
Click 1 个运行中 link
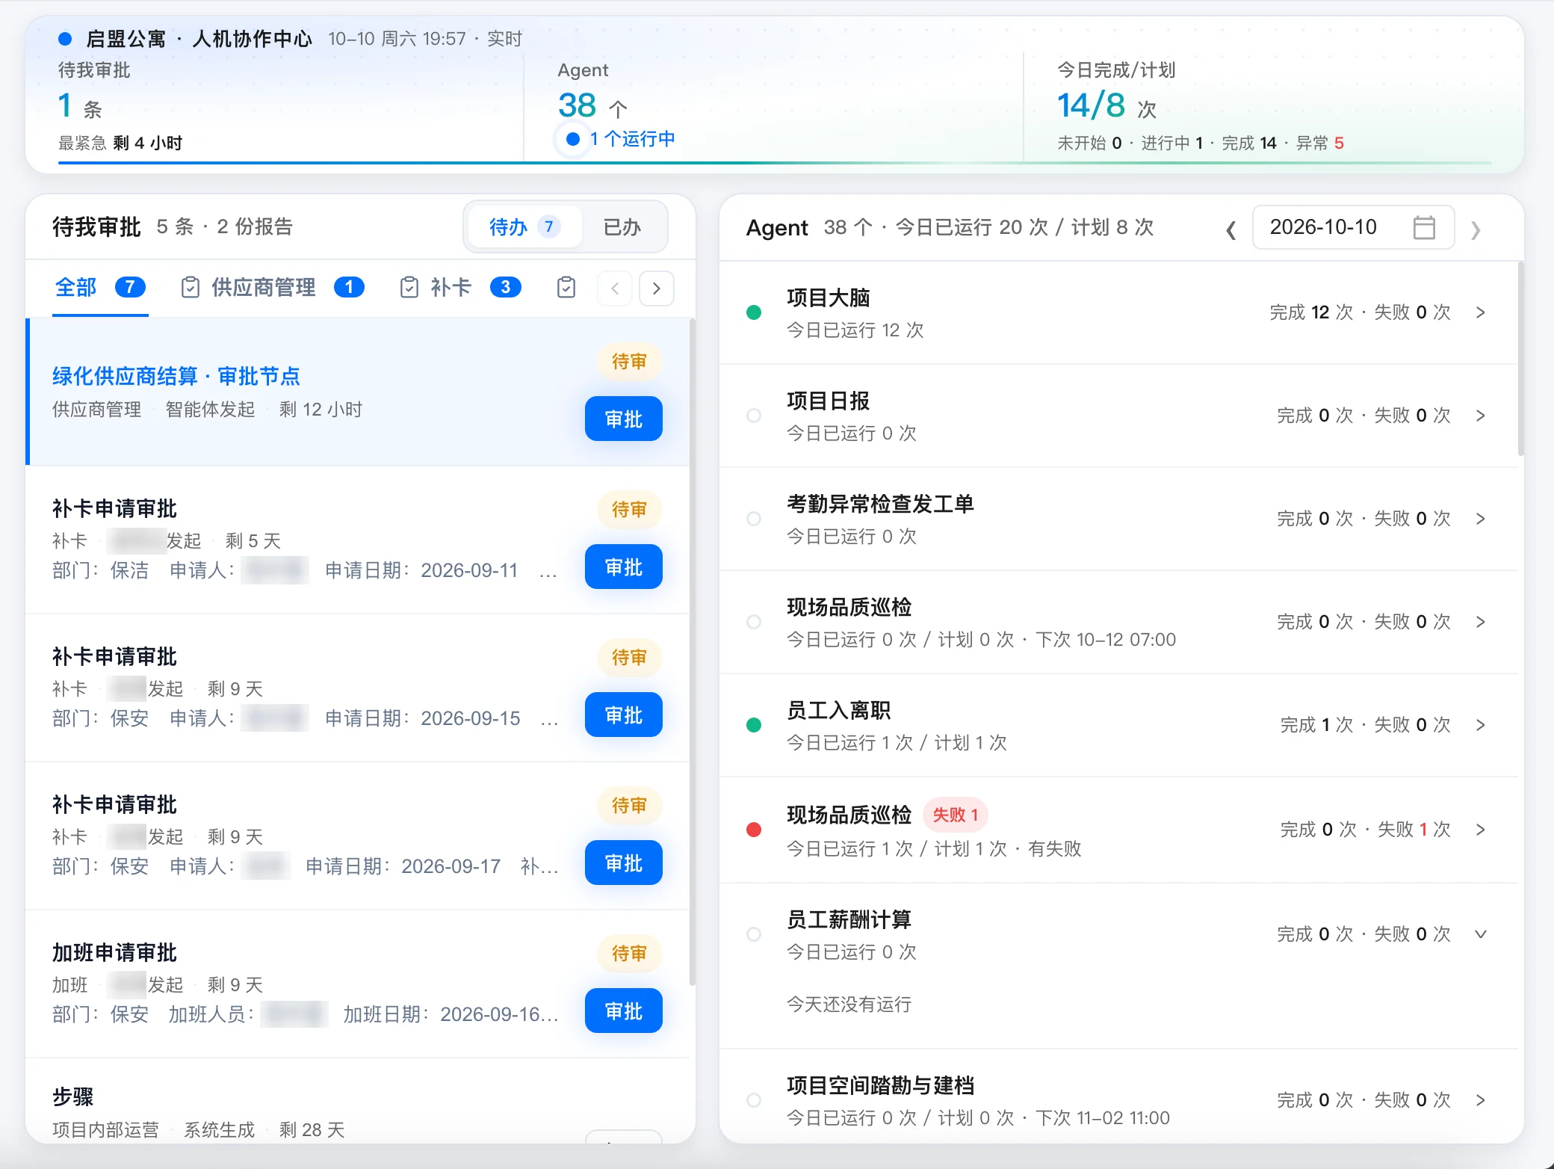(x=633, y=139)
